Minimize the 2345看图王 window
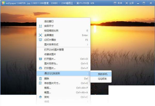155x106 pixels. coord(138,3)
